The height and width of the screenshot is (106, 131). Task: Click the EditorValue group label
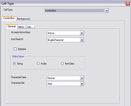click(18, 56)
